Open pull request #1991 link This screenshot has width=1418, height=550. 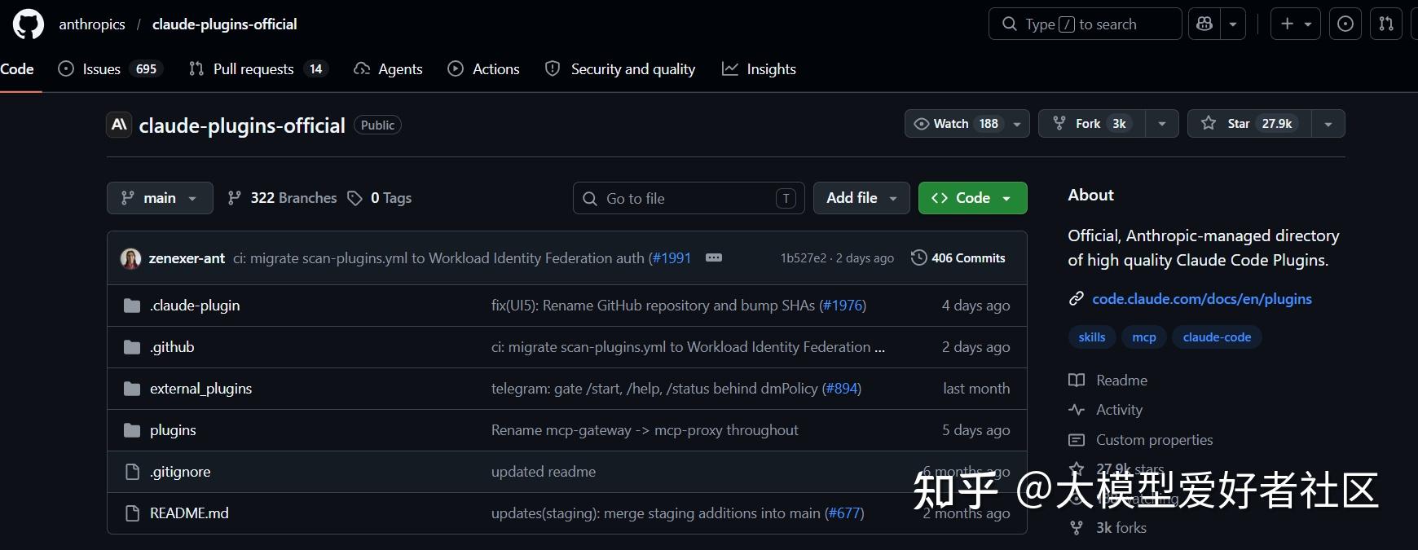click(x=672, y=258)
